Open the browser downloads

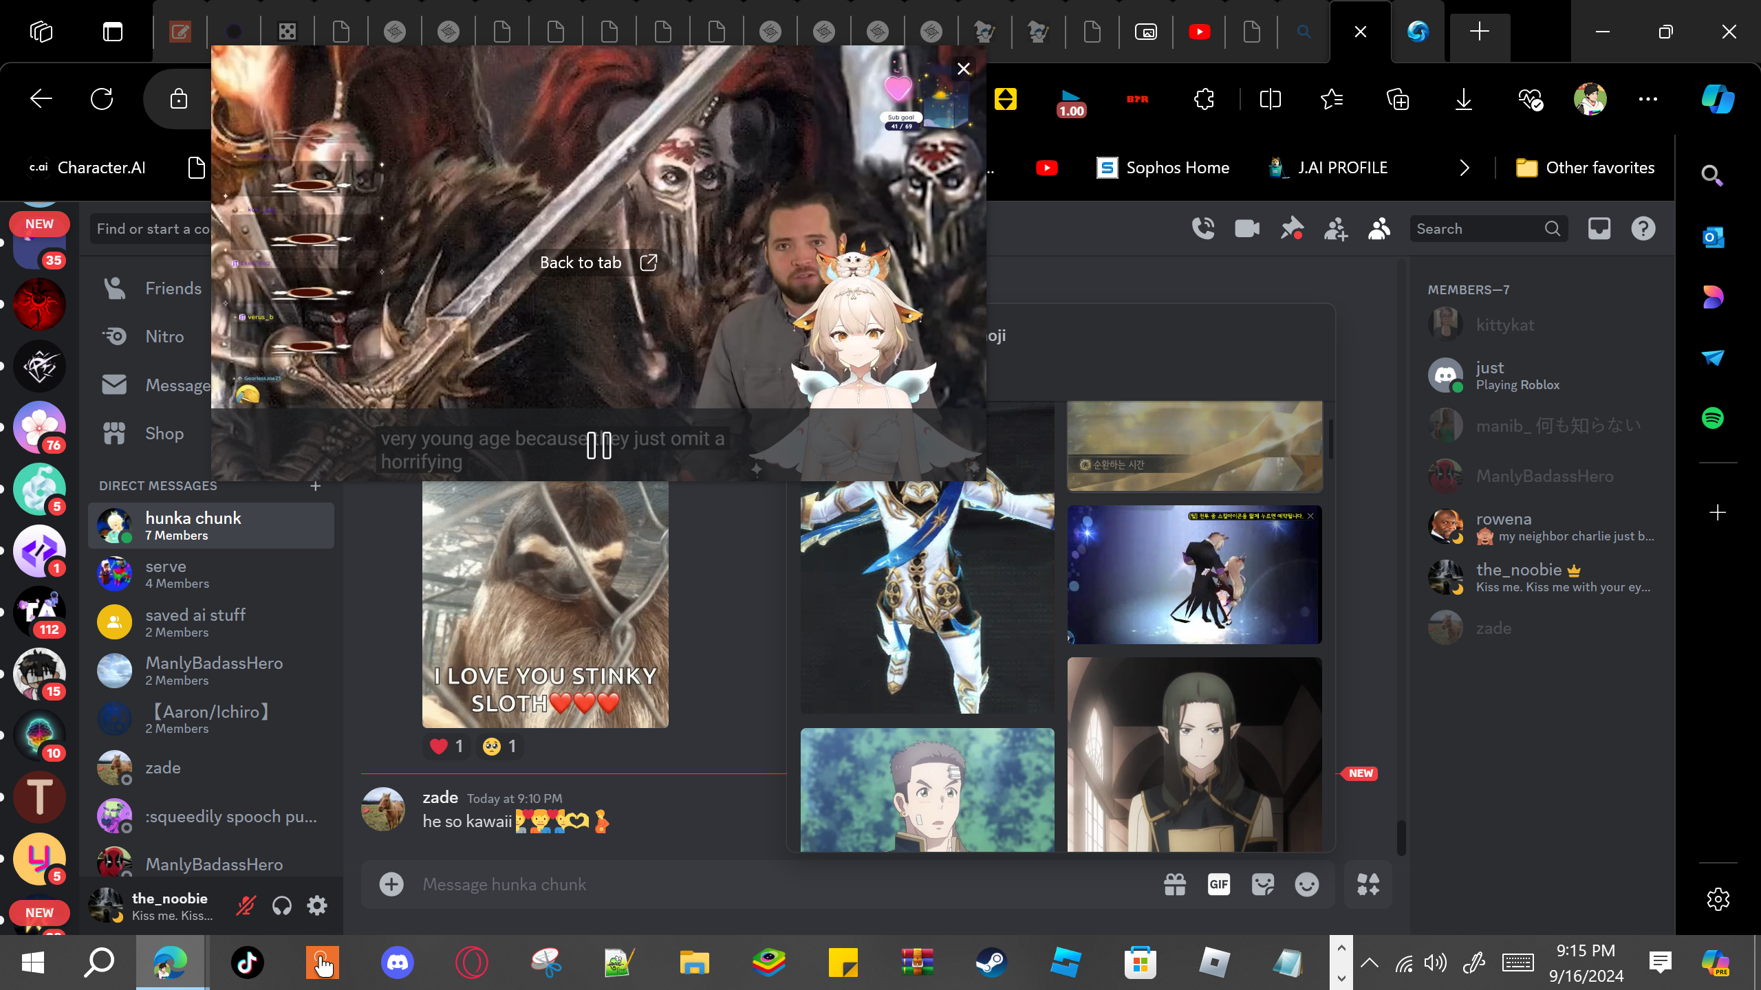(1464, 99)
